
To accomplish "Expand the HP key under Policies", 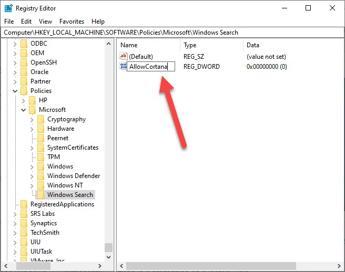I will coord(24,100).
